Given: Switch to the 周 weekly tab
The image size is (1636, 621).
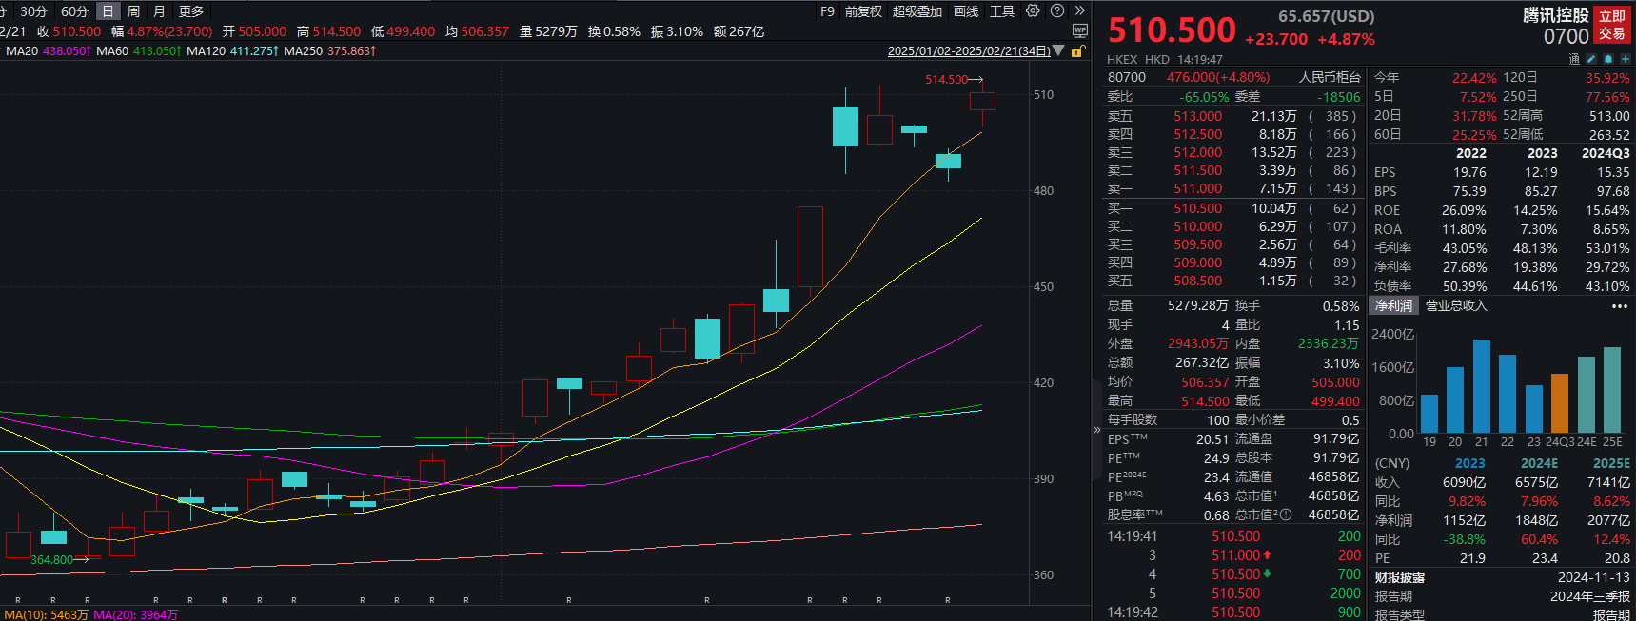Looking at the screenshot, I should [133, 11].
